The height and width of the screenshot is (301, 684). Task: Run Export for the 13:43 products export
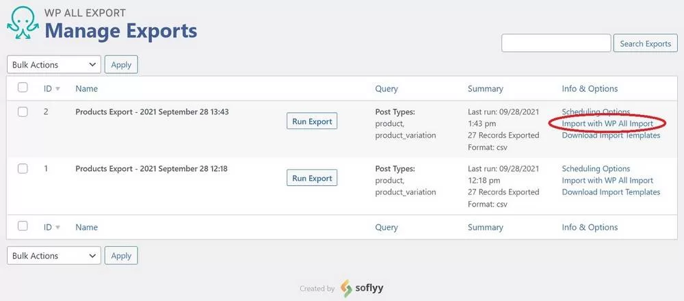tap(312, 121)
